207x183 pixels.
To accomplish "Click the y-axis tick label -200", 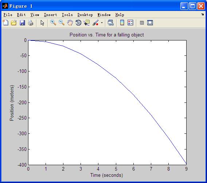I will point(22,102).
